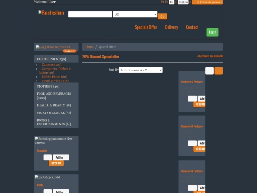Open the Specials Offer menu item
The width and height of the screenshot is (257, 193).
146,27
